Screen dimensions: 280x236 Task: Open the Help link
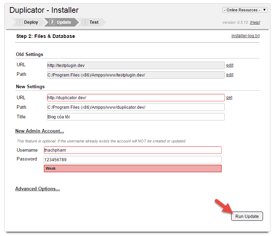pyautogui.click(x=255, y=23)
